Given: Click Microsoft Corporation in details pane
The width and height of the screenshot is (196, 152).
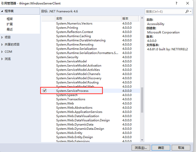Looking at the screenshot, I should click(163, 32).
